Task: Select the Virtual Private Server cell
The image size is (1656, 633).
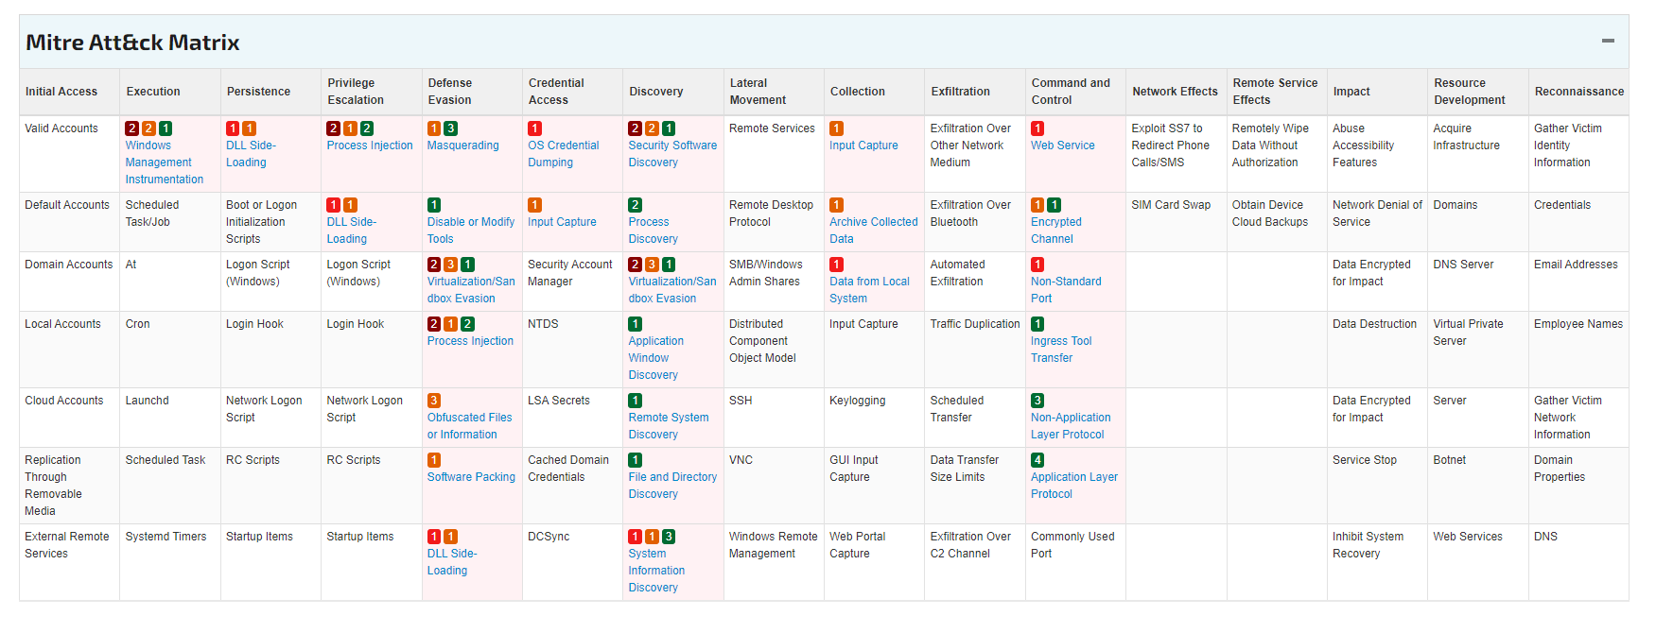Action: [x=1478, y=350]
